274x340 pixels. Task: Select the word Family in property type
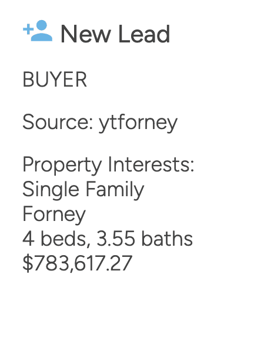(115, 190)
